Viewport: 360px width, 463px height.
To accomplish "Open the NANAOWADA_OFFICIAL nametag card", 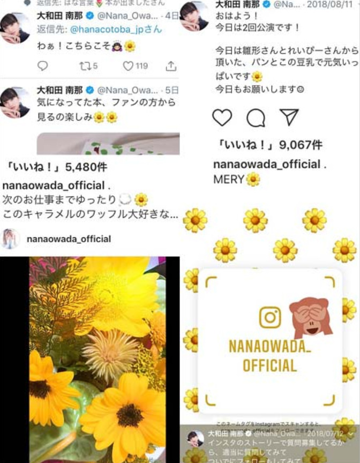I will point(270,341).
